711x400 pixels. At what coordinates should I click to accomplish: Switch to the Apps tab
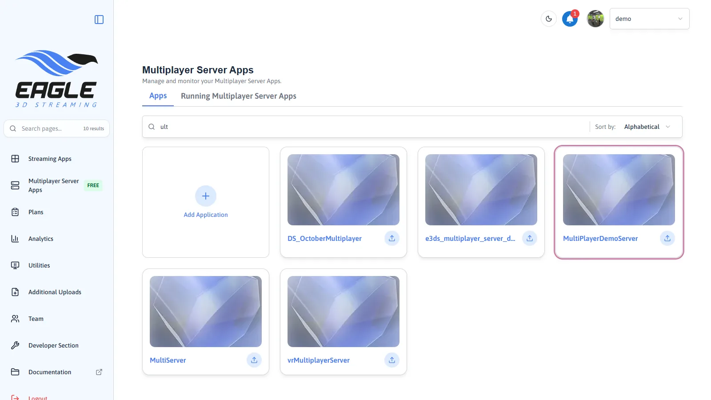158,96
